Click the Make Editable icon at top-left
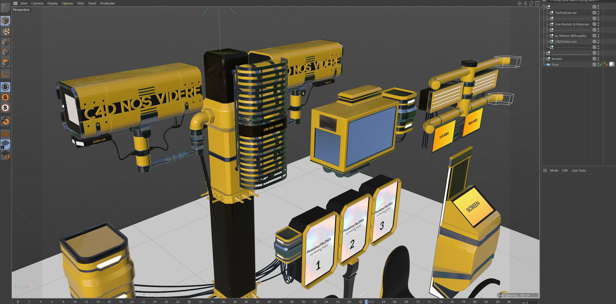616x304 pixels. click(x=5, y=7)
